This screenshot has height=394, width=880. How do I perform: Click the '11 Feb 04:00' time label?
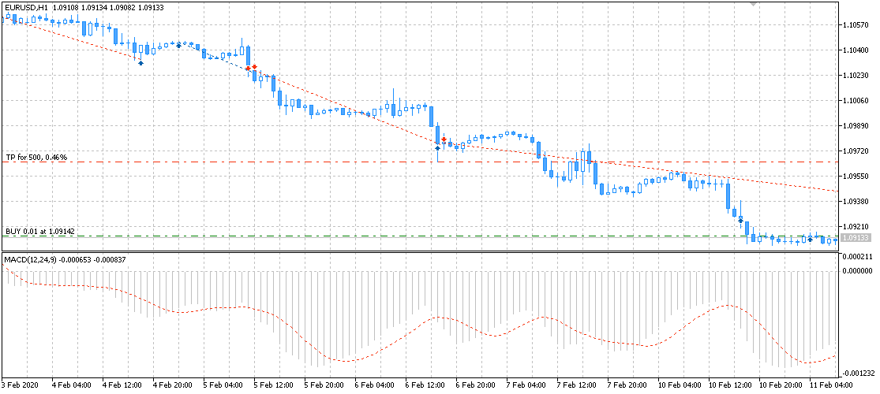830,385
